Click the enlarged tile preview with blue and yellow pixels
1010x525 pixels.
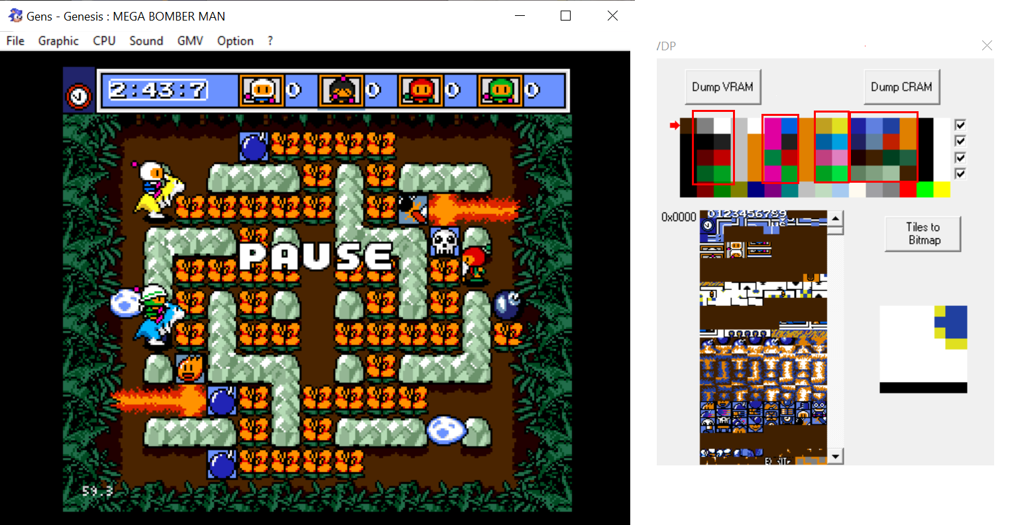tap(923, 349)
